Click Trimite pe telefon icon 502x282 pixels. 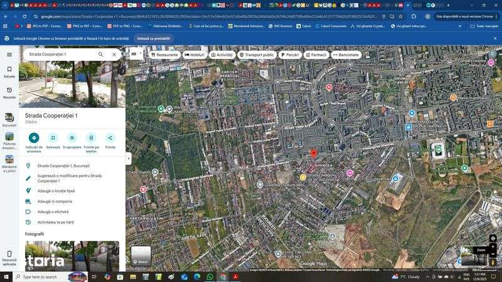[91, 138]
